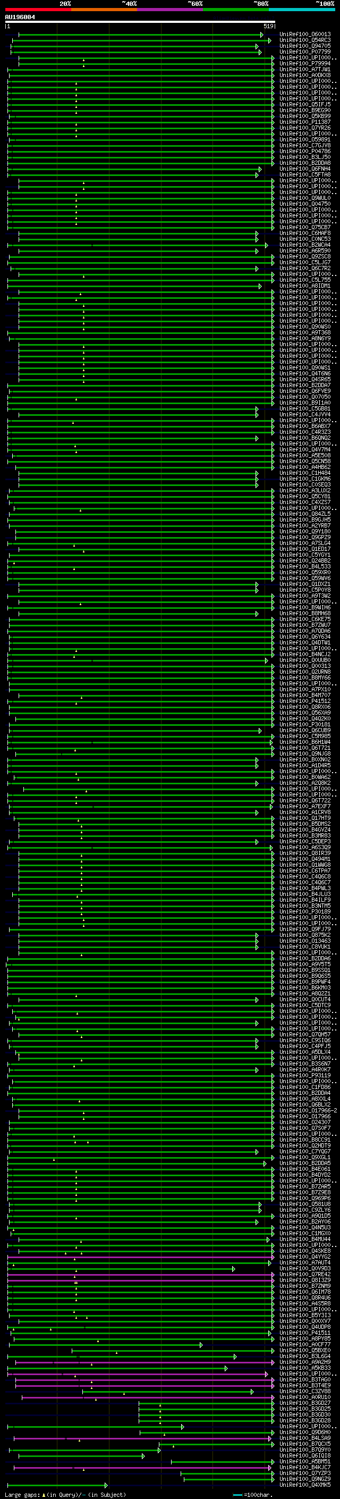Viewport: 340px width, 1499px height.
Task: Select hit UniRef100_B6H1W4
Action: coord(305,742)
